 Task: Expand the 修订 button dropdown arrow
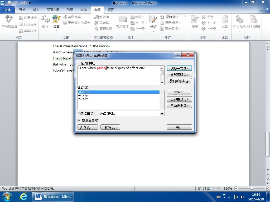click(x=153, y=31)
